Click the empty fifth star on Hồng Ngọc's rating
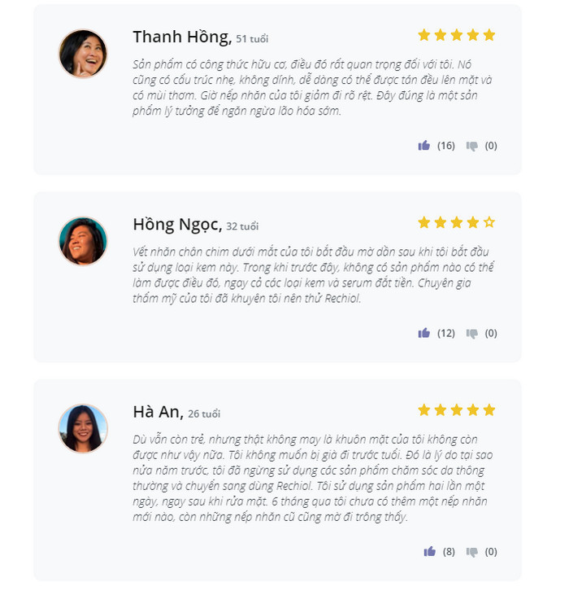This screenshot has height=591, width=569. 489,222
